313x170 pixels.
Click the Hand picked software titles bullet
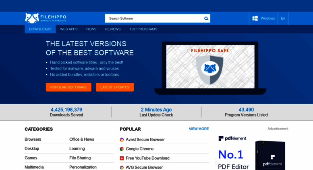[x=87, y=62]
